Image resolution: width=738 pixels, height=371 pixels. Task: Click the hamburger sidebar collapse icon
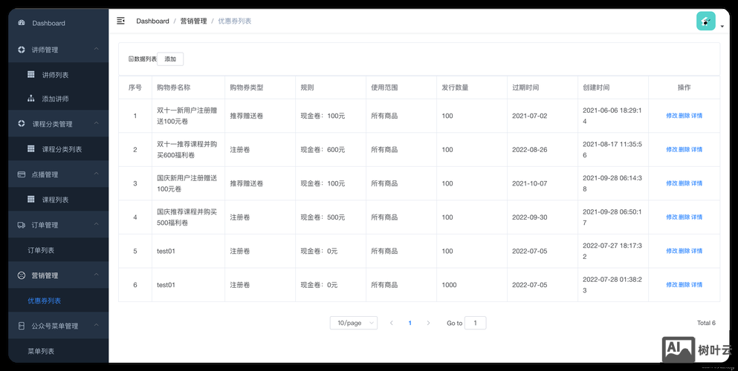pos(121,21)
